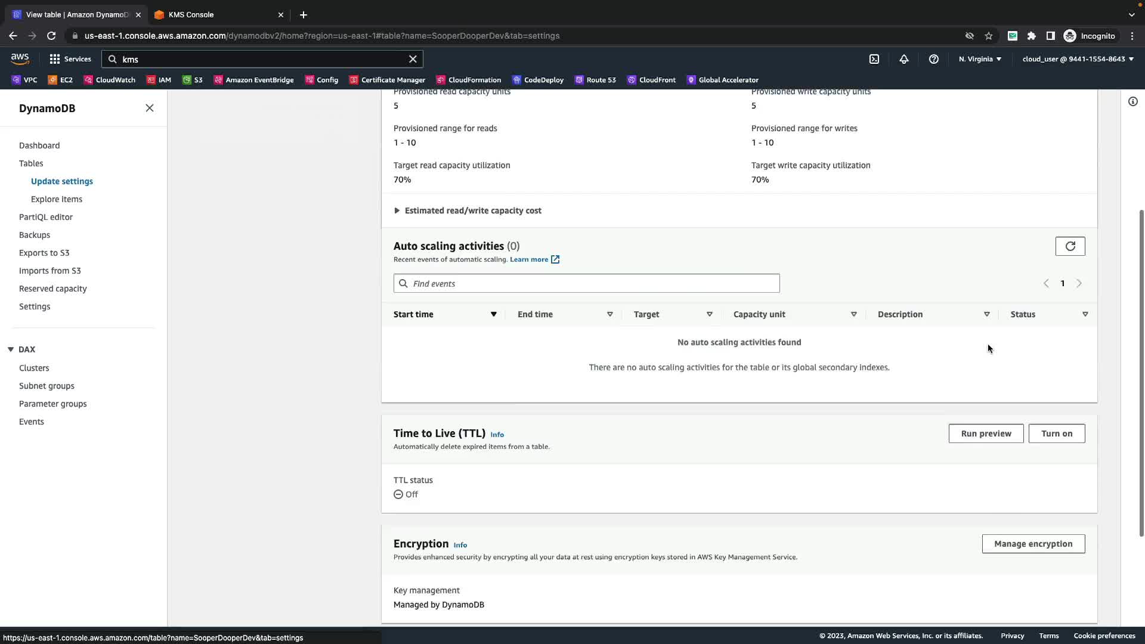Open the info panel icon at right edge
The height and width of the screenshot is (644, 1145).
coord(1132,101)
